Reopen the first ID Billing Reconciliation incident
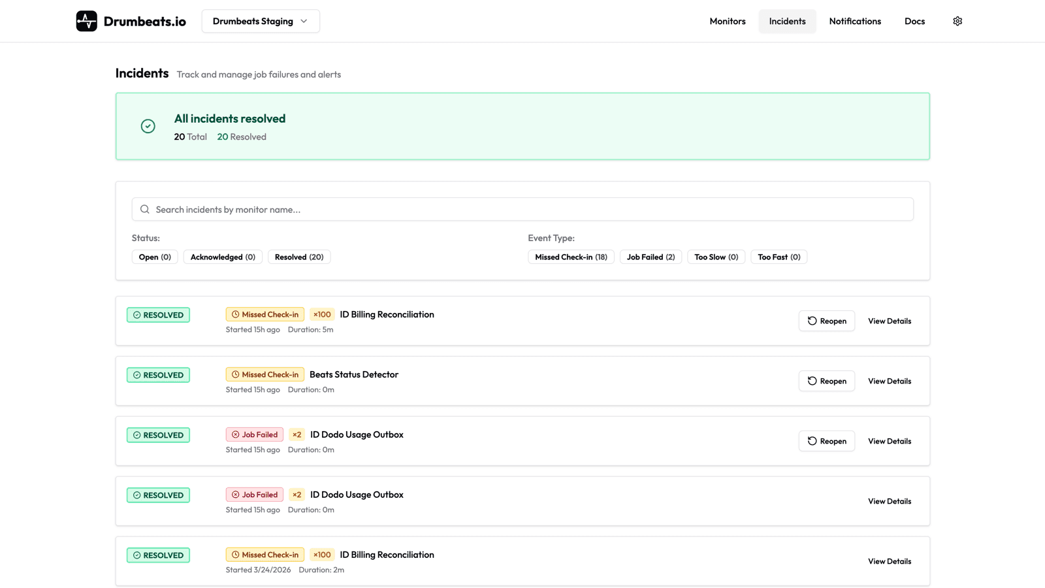The image size is (1045, 588). (x=827, y=321)
